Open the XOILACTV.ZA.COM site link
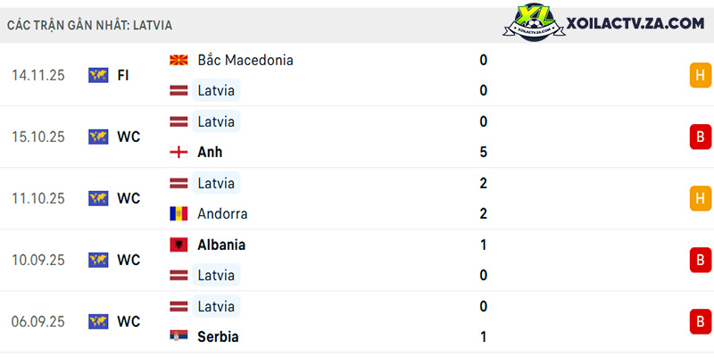Screen dimensions: 714x357 click(x=635, y=23)
